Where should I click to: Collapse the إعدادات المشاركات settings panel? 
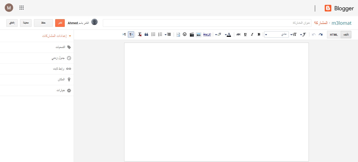57,36
